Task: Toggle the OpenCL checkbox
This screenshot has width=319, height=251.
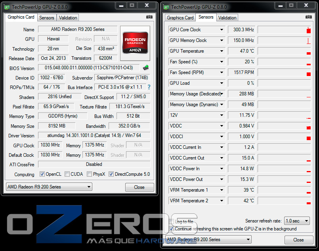Action: click(42, 174)
